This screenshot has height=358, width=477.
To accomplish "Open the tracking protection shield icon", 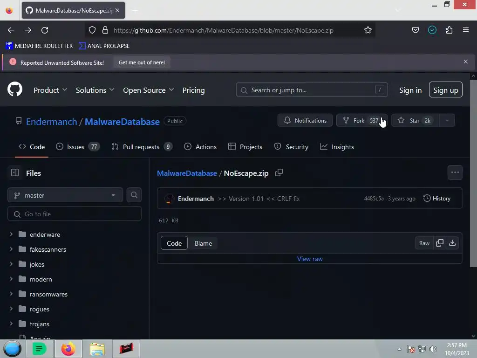I will (x=92, y=30).
